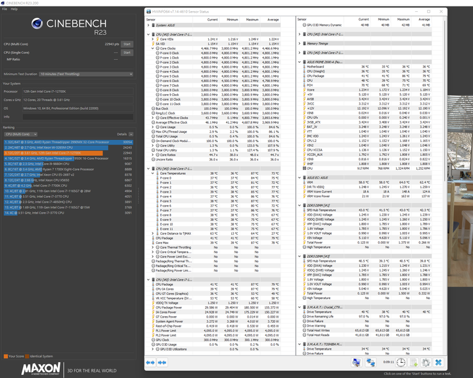Click the Cinebench sphere logo
The height and width of the screenshot is (378, 473).
click(x=37, y=23)
